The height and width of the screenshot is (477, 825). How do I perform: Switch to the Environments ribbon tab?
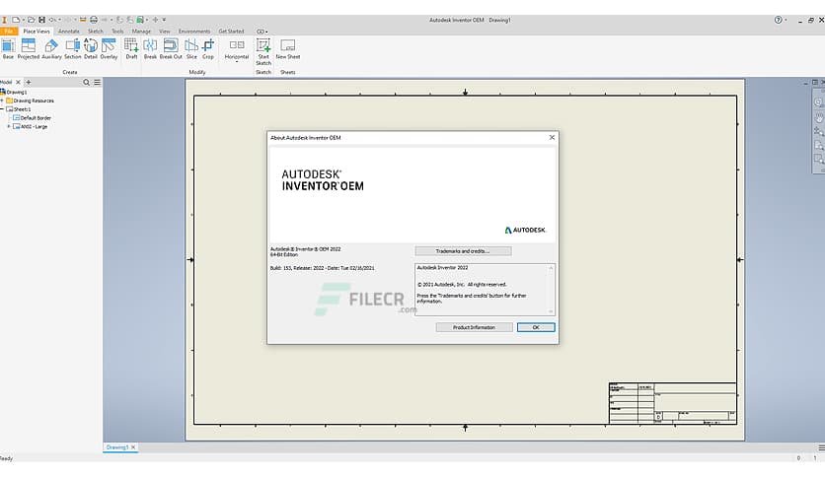[194, 32]
